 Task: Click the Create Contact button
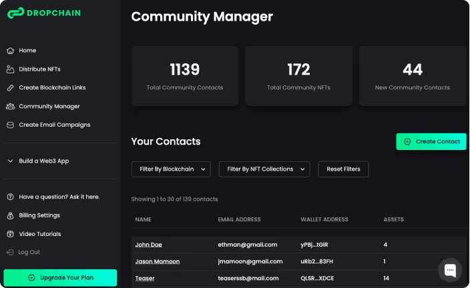[431, 141]
